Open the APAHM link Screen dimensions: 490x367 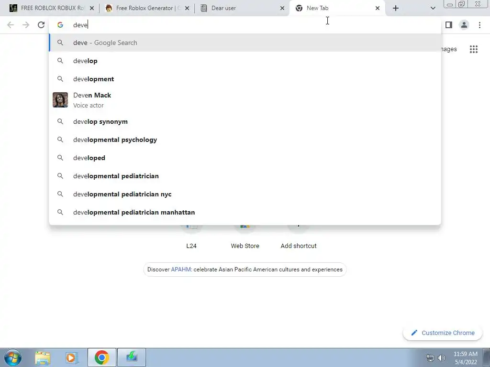(x=181, y=270)
